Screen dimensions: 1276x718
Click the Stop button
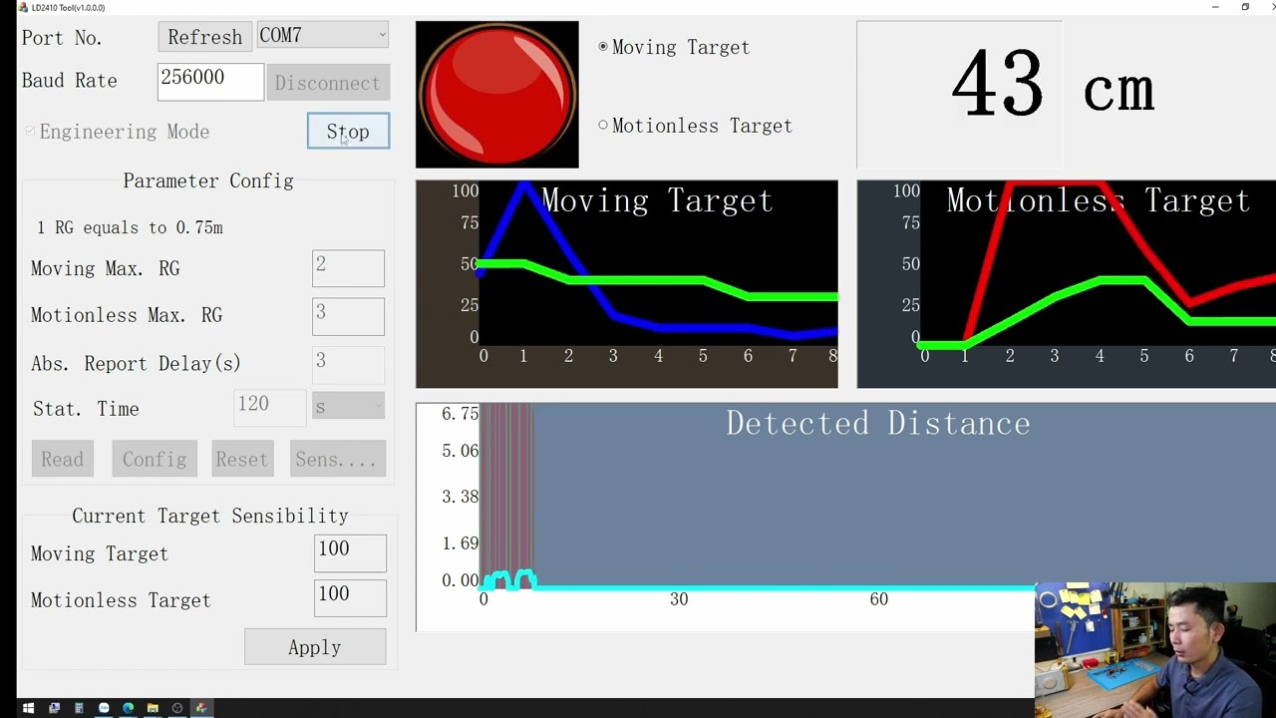tap(348, 132)
